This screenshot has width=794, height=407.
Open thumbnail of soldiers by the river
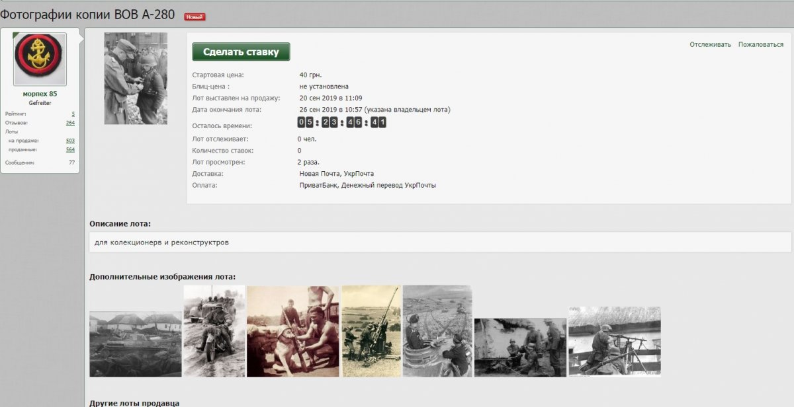[520, 348]
